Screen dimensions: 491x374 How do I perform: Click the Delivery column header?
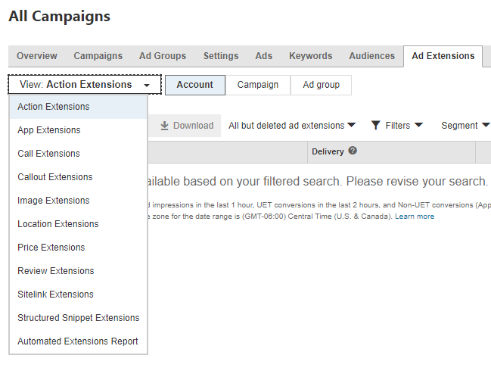click(x=391, y=151)
